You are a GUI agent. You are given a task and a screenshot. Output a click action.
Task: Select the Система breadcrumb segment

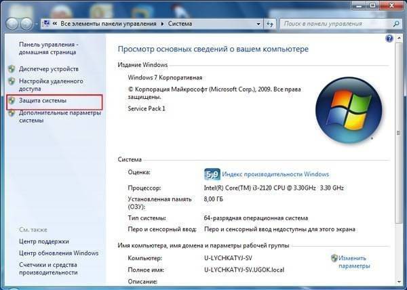(x=180, y=24)
